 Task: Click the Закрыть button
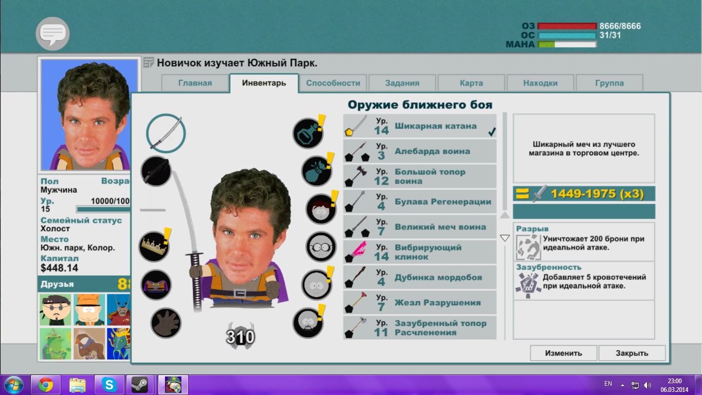632,353
